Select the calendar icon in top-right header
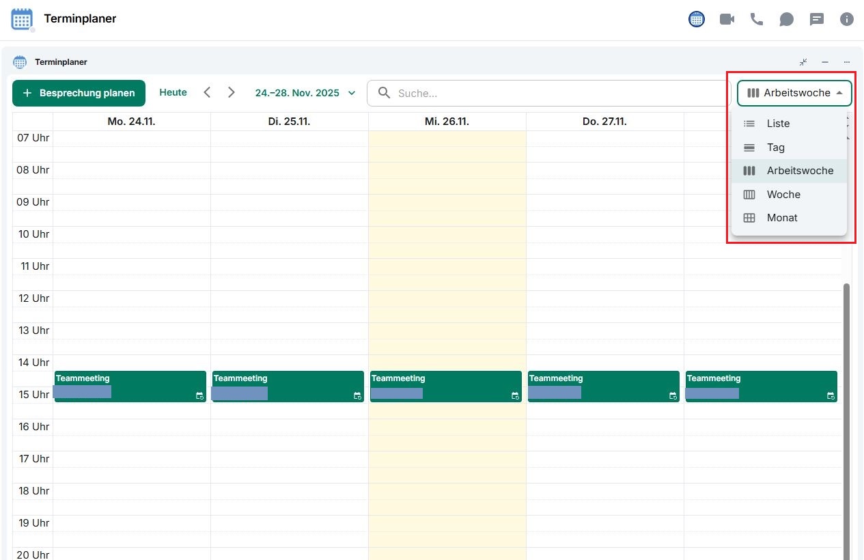The width and height of the screenshot is (864, 560). pos(697,19)
